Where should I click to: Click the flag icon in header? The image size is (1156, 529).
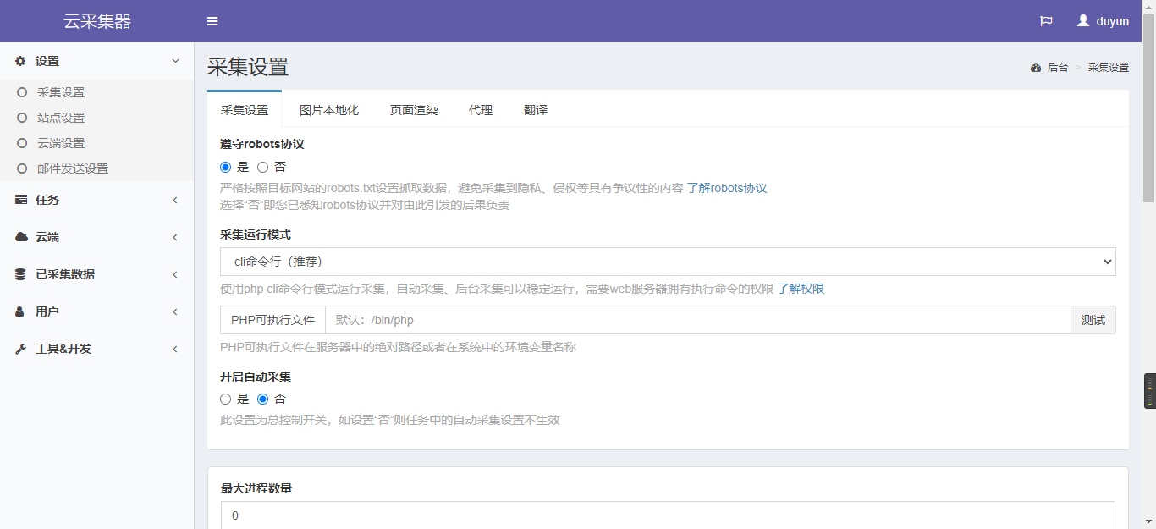click(1046, 21)
